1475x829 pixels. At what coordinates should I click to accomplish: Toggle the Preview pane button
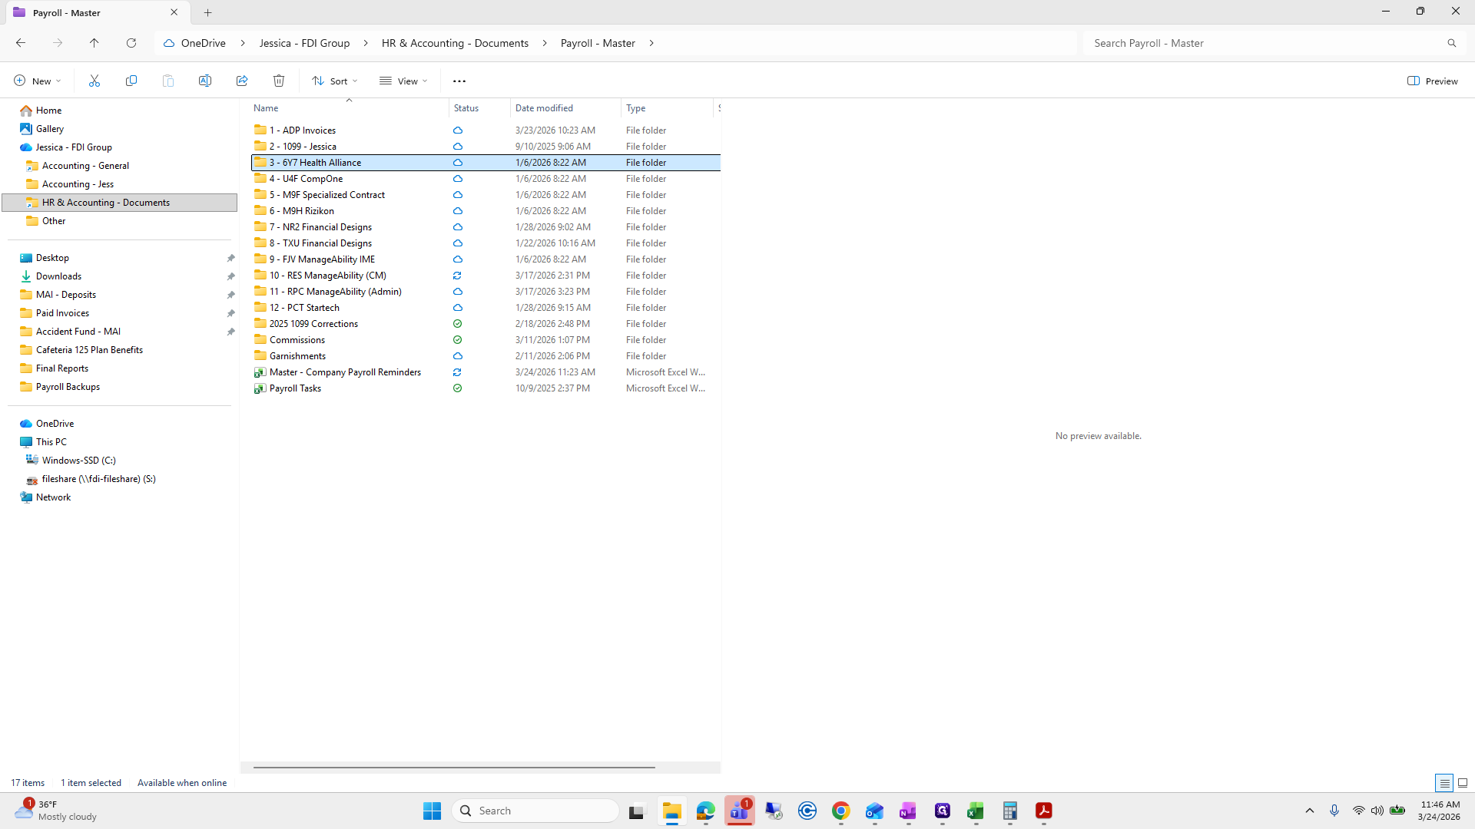tap(1433, 81)
